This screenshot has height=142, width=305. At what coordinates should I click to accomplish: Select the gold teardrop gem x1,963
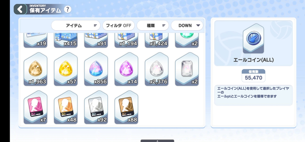click(x=35, y=69)
